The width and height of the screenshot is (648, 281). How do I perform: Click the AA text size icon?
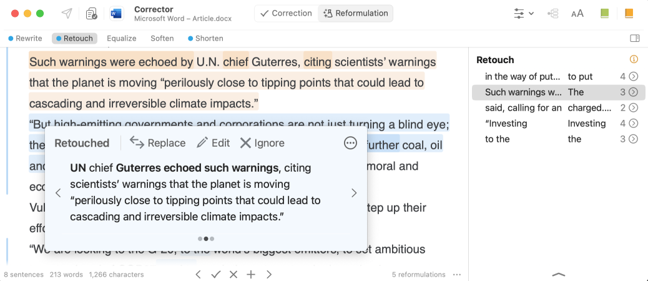(577, 13)
